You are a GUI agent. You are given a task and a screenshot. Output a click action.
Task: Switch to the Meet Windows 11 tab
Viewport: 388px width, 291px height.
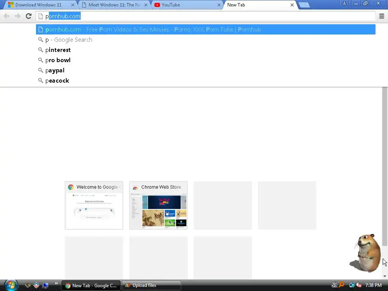pos(114,5)
